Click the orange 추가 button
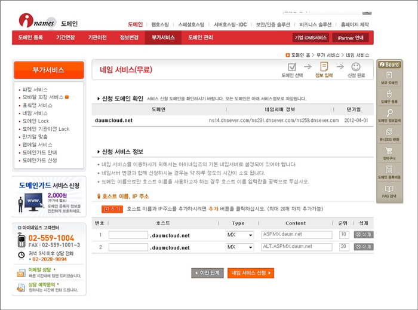 (112, 209)
